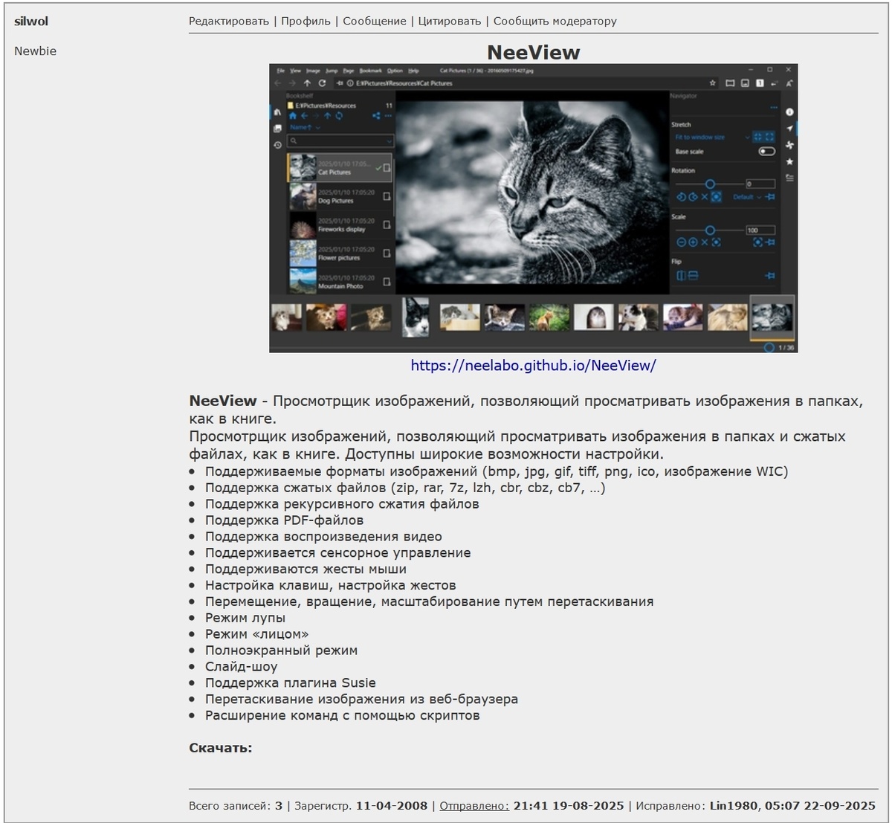Click the post count 'Всего записей: 3'
The width and height of the screenshot is (892, 823).
tap(236, 805)
